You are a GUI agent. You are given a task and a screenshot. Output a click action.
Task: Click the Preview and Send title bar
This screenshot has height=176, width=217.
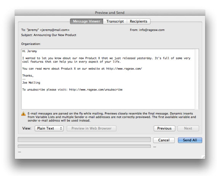110,13
